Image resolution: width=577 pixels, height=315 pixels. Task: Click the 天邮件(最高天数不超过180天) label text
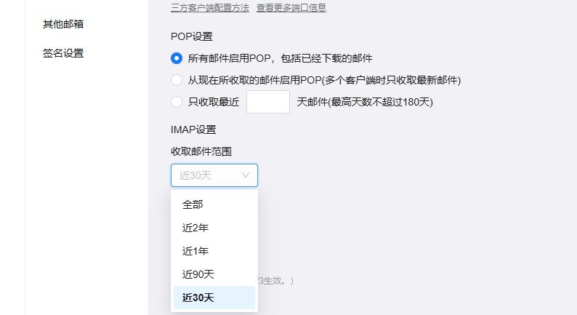[365, 102]
